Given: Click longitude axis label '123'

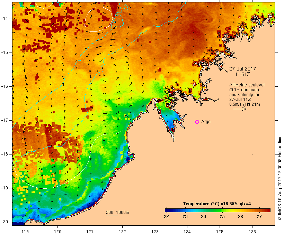Looking at the screenshot, I should [155, 232].
